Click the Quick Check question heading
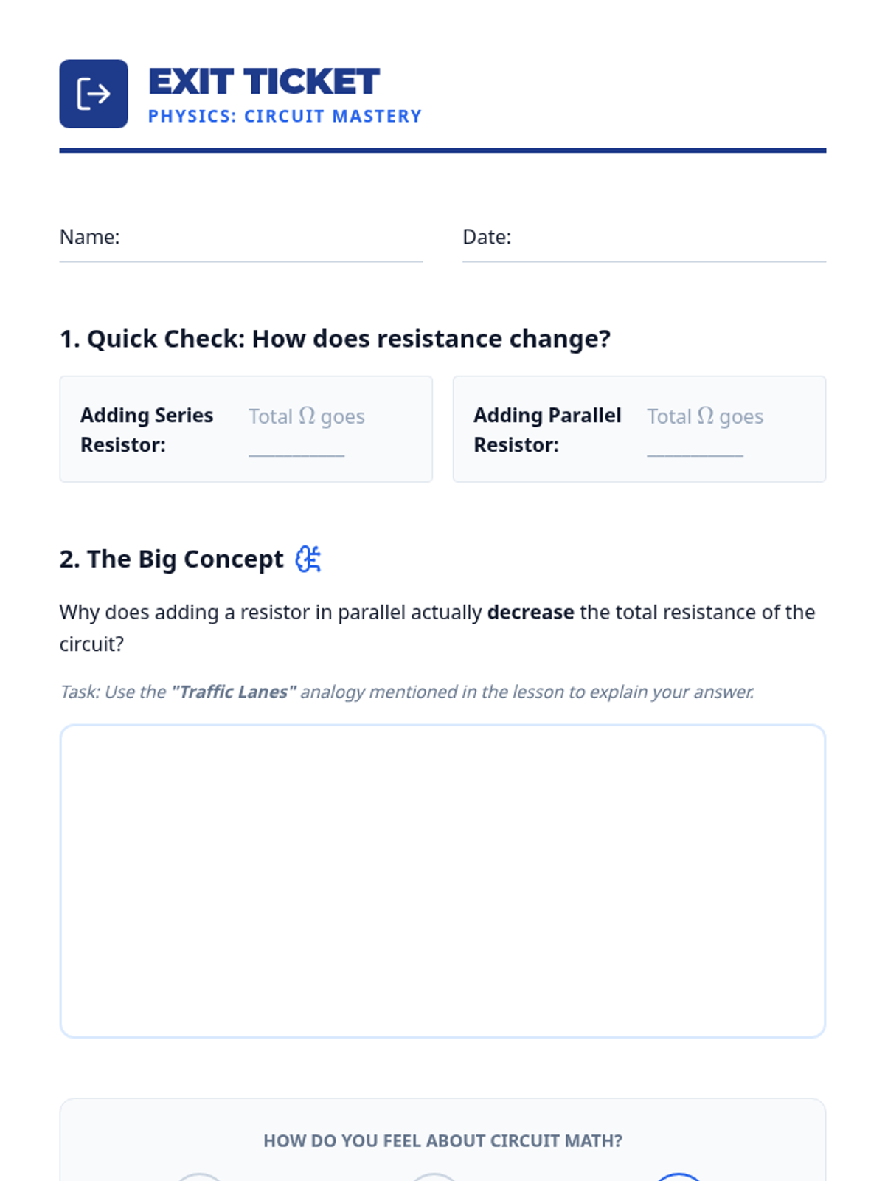Screen dimensions: 885x1181 coord(335,339)
